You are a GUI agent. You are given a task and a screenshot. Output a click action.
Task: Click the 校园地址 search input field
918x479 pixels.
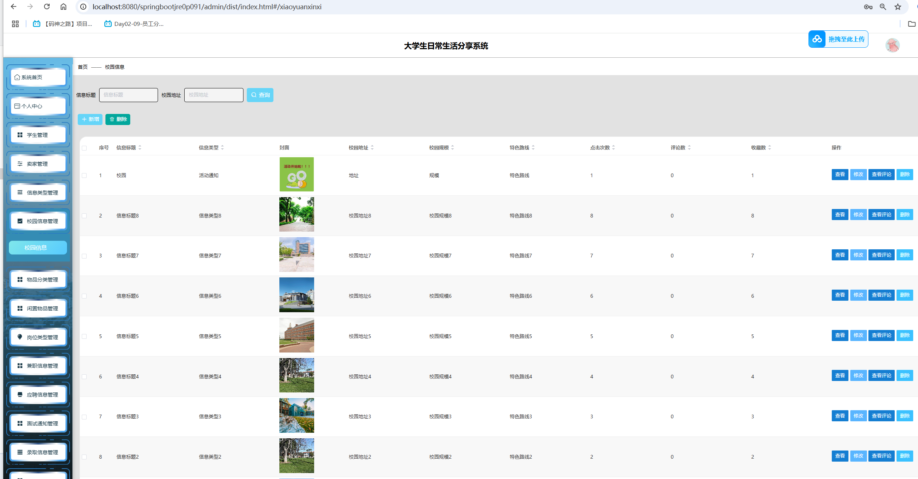click(x=213, y=95)
